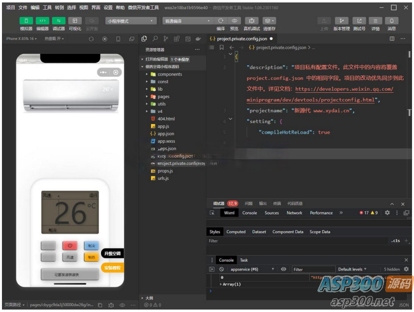Open the 帮助 menu

pyautogui.click(x=120, y=8)
